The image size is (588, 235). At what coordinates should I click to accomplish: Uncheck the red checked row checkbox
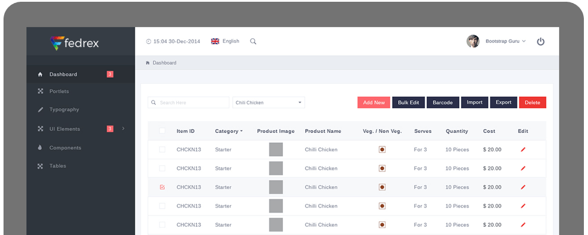162,187
